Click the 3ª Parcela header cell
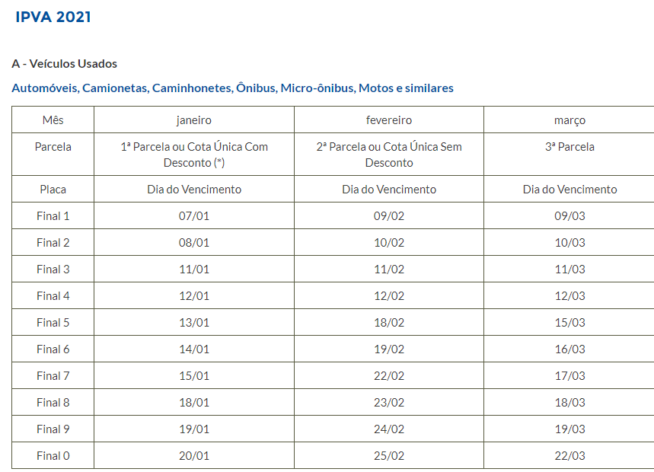Viewport: 654px width, 472px height. pos(569,155)
